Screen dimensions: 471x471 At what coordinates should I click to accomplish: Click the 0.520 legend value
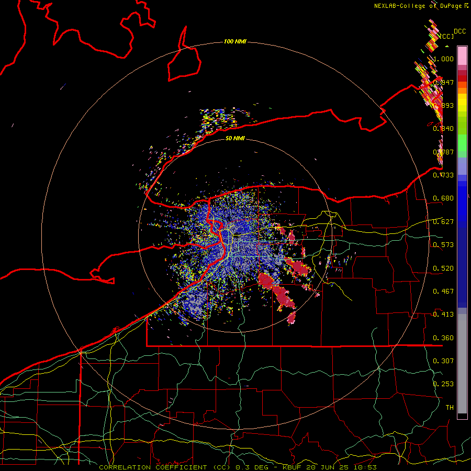point(443,268)
